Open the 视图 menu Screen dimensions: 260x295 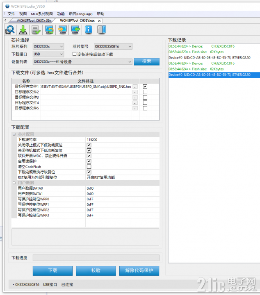point(23,14)
